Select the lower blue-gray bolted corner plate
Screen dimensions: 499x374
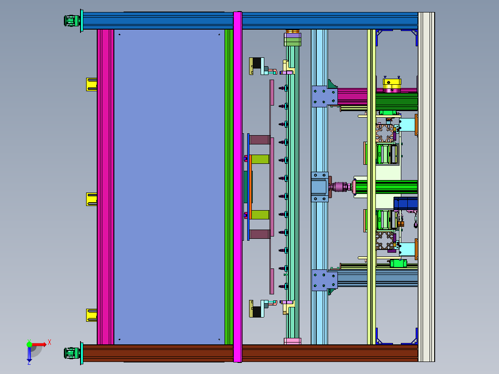point(324,280)
